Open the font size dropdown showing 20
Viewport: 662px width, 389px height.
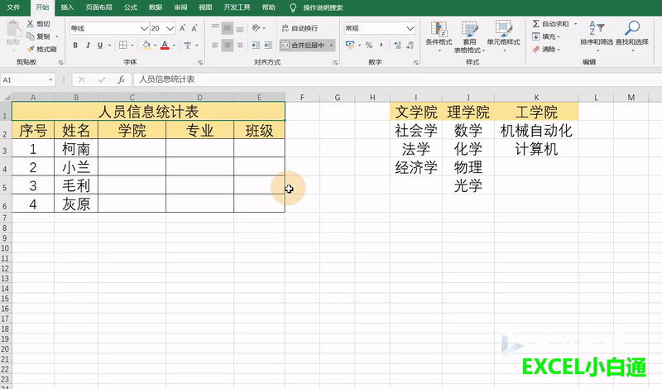pyautogui.click(x=170, y=28)
